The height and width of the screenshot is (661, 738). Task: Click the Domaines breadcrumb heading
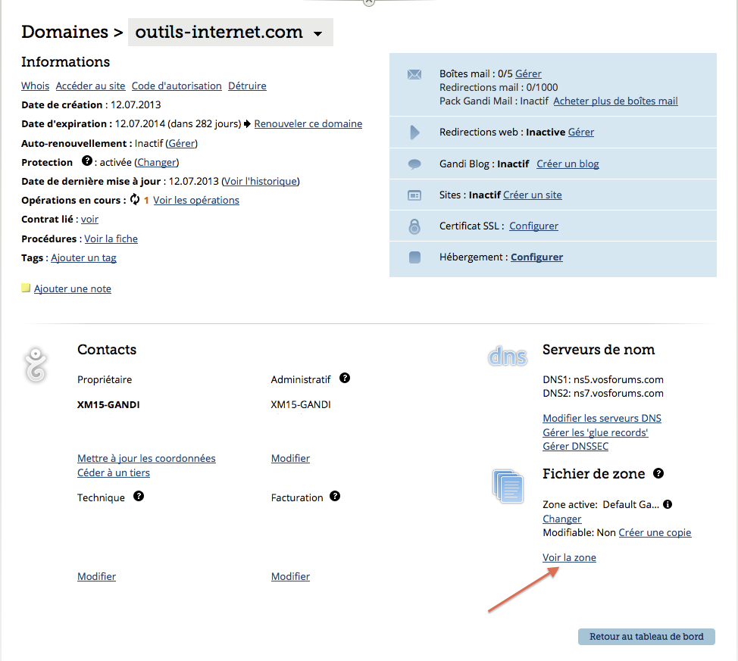pyautogui.click(x=65, y=32)
